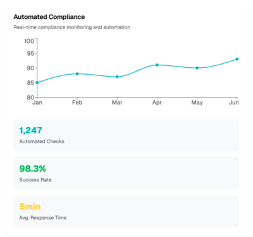Click the May data point at 90
This screenshot has width=253, height=237.
[197, 68]
